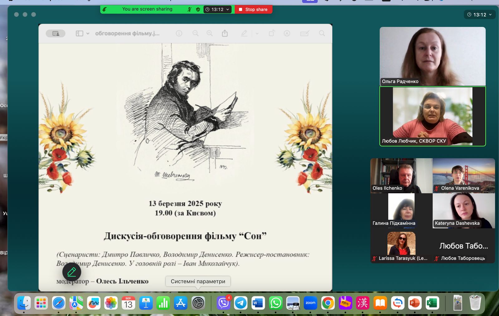Open the chat sync app with blue-red arrows icon in Dock
The width and height of the screenshot is (499, 316).
pos(398,303)
